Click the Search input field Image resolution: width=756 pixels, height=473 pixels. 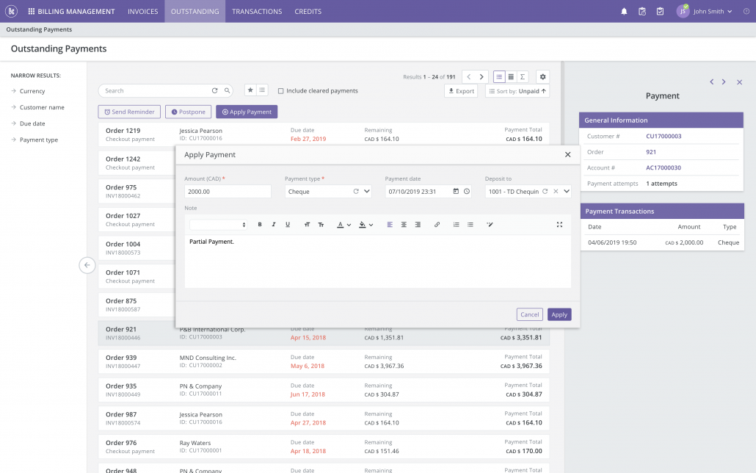pyautogui.click(x=156, y=91)
